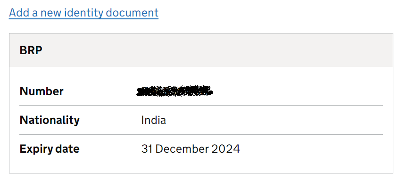Select the Nationality row label
Image resolution: width=415 pixels, height=181 pixels.
[50, 120]
